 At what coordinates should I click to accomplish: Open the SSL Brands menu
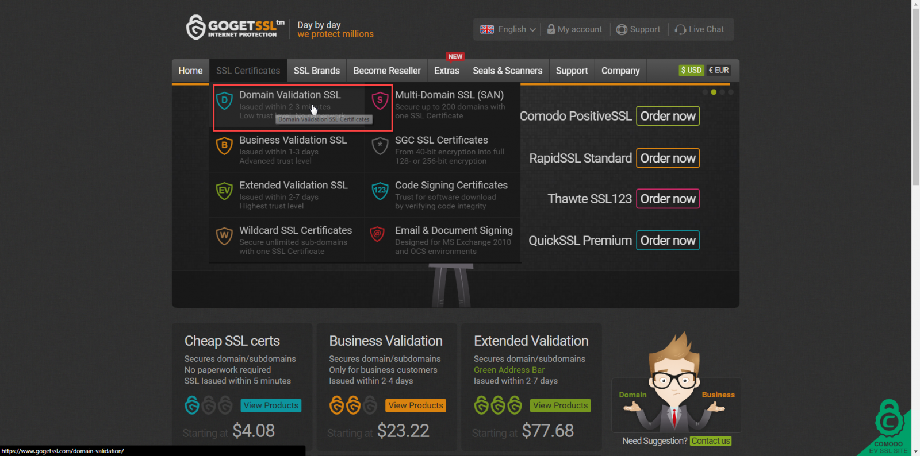pyautogui.click(x=317, y=71)
